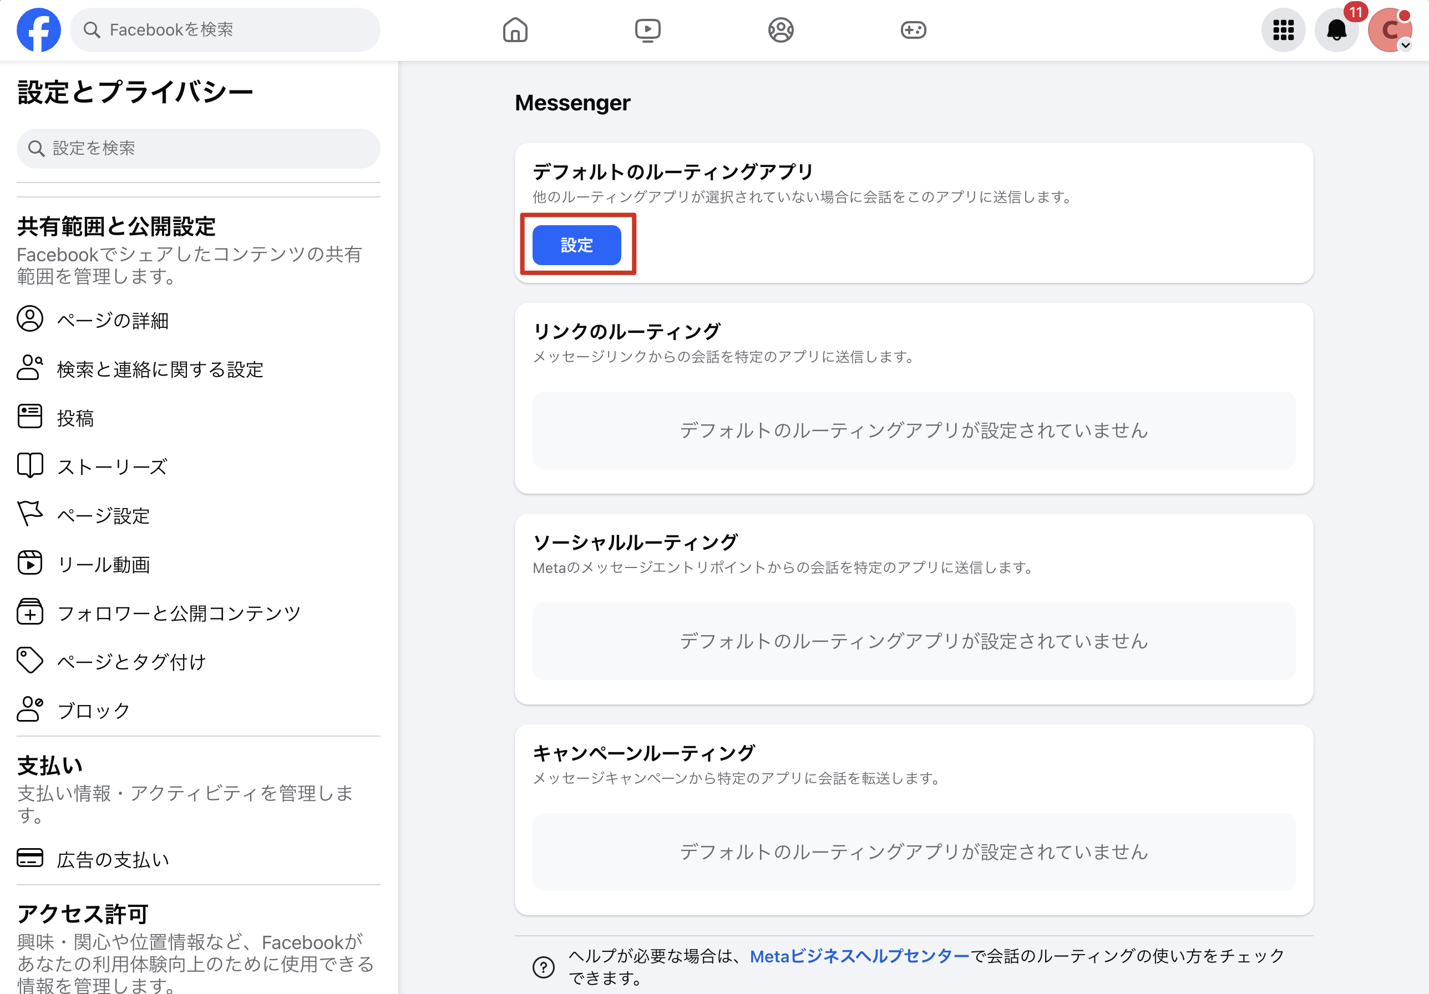The height and width of the screenshot is (994, 1429).
Task: Click the blue 設定 button
Action: 576,245
